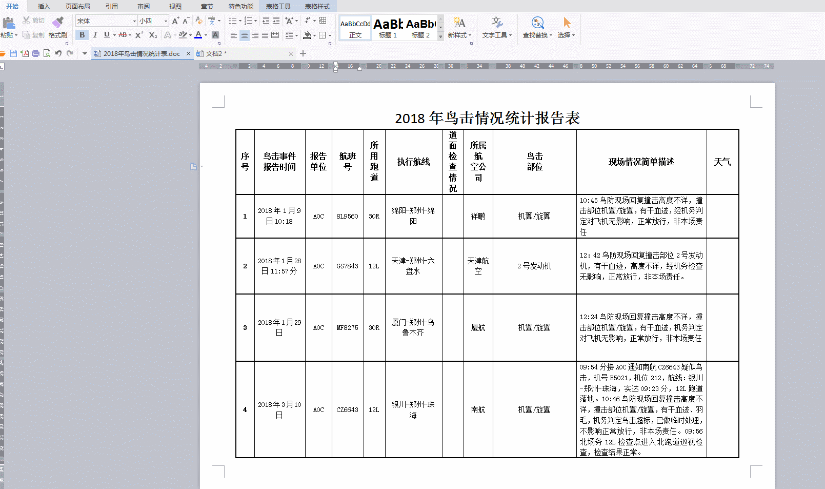Apply the Normal (正文) style
The image size is (825, 489).
[355, 28]
